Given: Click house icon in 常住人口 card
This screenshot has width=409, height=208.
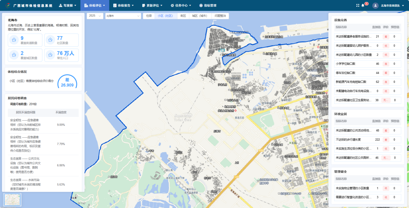Looking at the screenshot, I should pyautogui.click(x=51, y=55).
